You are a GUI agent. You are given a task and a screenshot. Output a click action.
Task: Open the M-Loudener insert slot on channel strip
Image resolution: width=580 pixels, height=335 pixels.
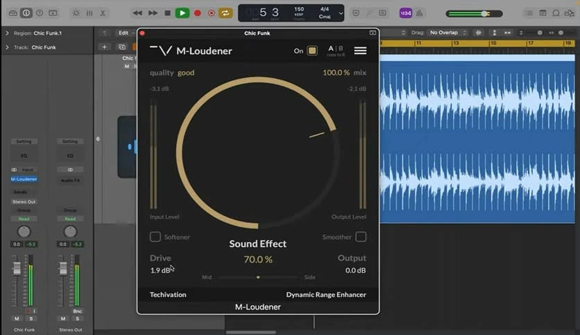24,179
